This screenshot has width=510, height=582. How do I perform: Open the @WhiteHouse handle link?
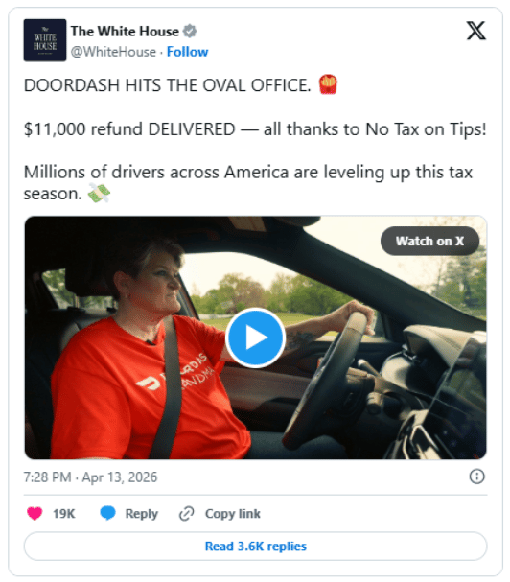[113, 52]
